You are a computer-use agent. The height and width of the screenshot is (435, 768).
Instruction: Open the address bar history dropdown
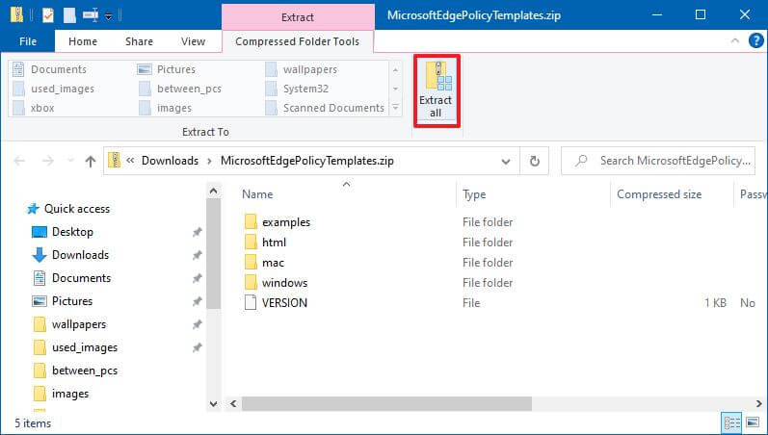pyautogui.click(x=506, y=161)
